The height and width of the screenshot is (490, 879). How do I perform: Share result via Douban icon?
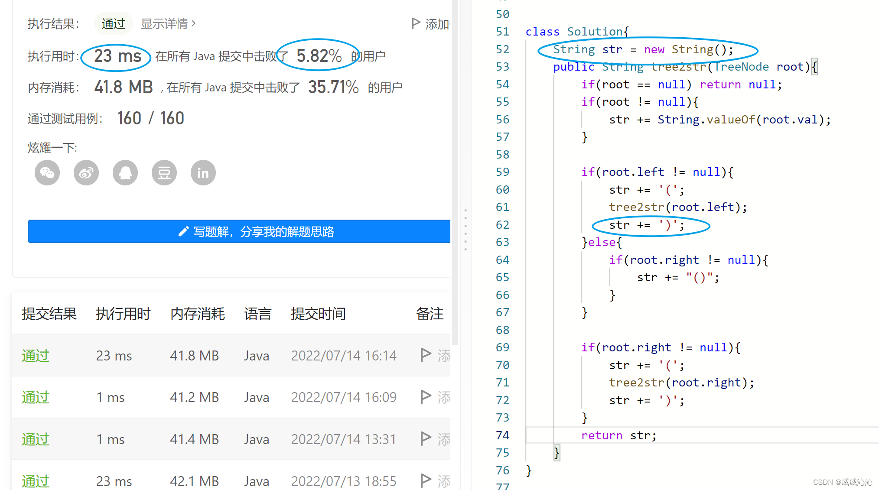tap(164, 173)
